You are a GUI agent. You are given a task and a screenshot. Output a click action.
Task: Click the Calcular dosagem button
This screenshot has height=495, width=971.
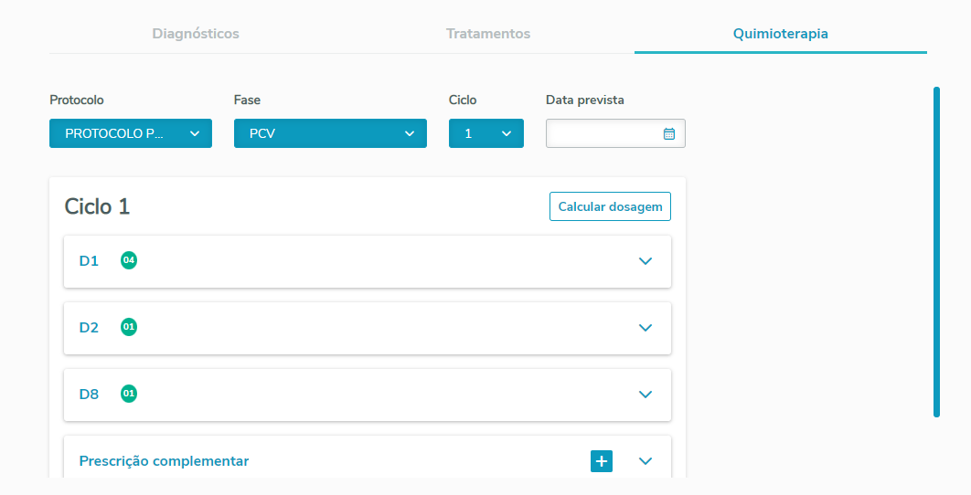610,206
